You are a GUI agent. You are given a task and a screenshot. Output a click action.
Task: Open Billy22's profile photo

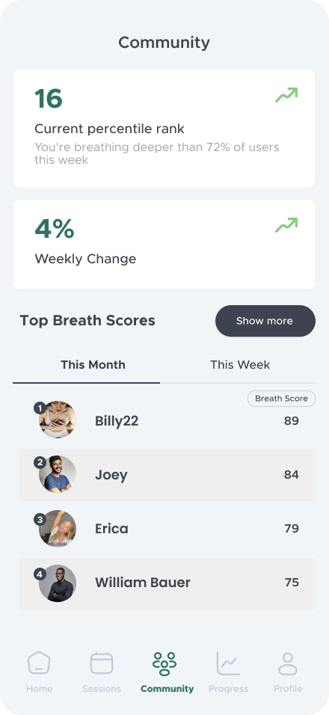(58, 420)
